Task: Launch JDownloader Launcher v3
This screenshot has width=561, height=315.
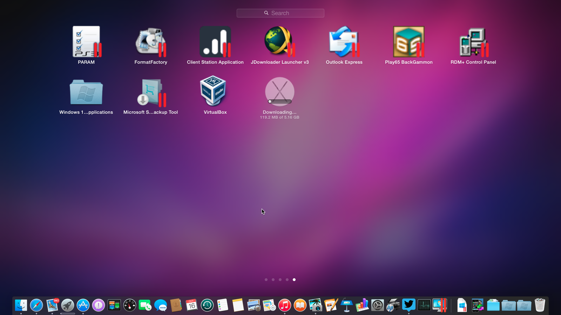Action: point(280,42)
